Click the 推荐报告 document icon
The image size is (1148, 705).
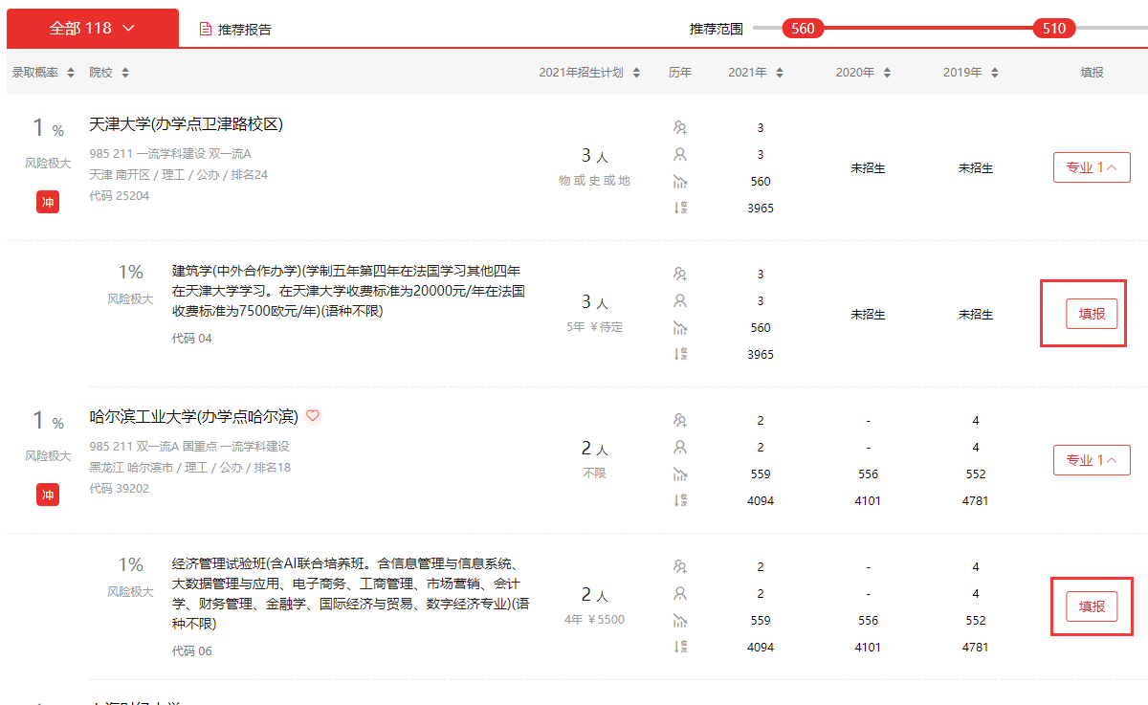point(205,29)
